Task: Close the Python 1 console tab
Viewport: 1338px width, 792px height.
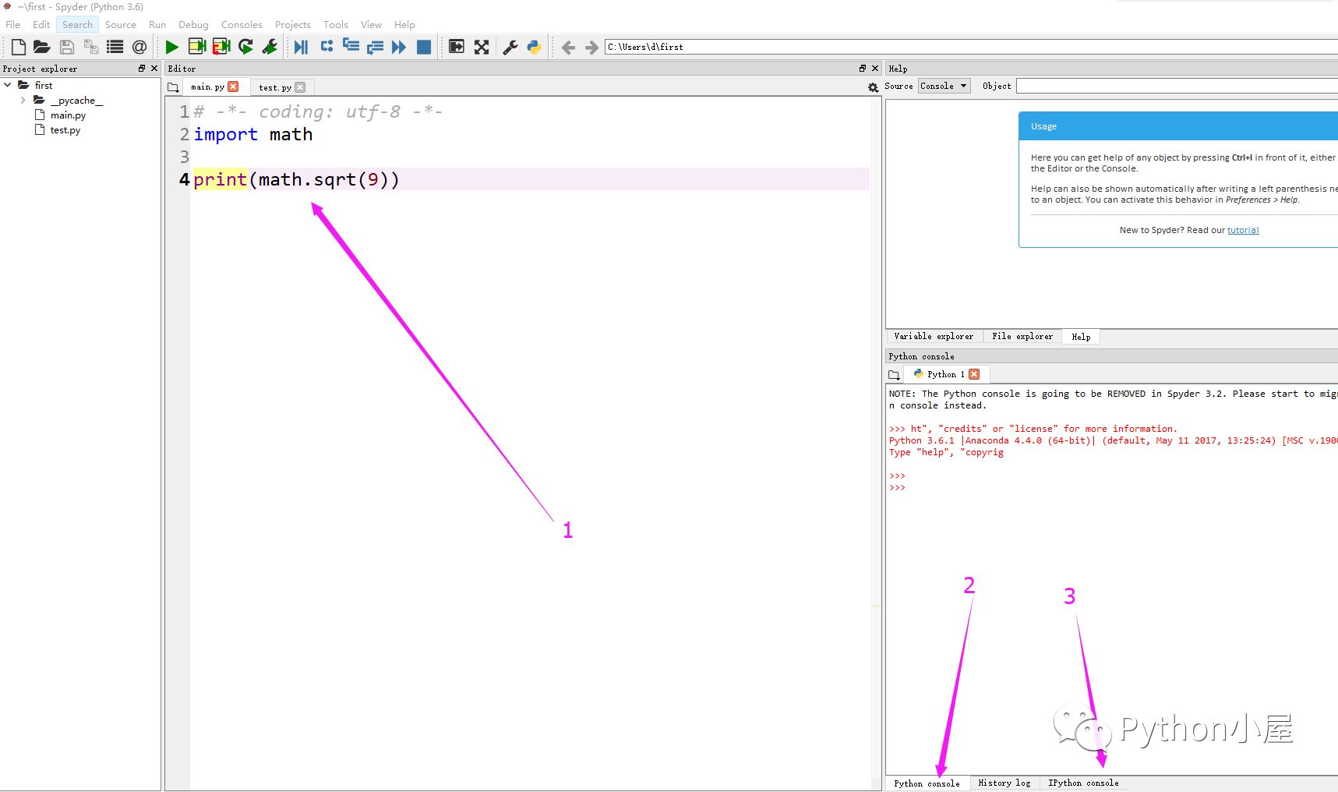Action: (974, 374)
